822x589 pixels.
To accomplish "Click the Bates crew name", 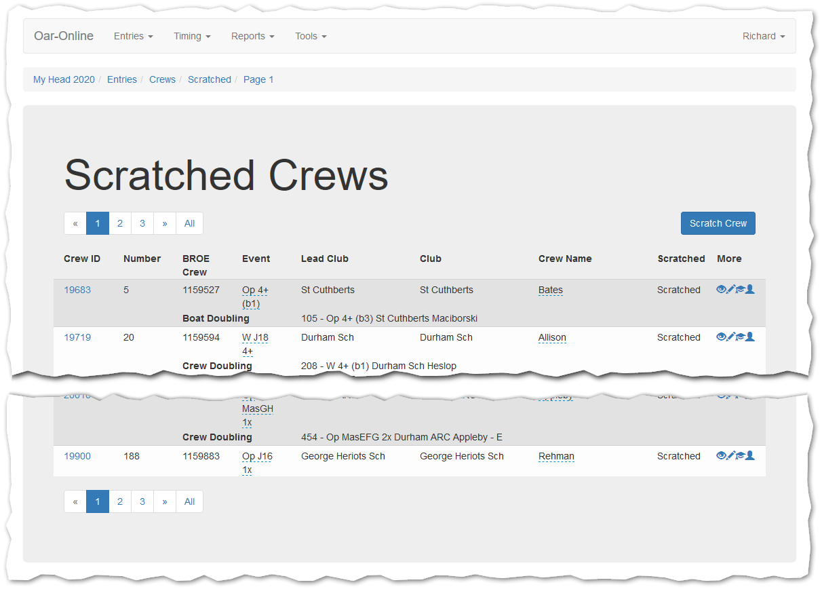I will 550,290.
